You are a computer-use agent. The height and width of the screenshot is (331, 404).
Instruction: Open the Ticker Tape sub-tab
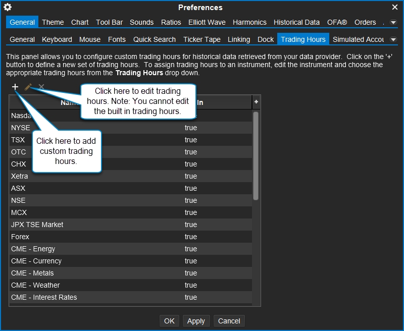pyautogui.click(x=201, y=39)
